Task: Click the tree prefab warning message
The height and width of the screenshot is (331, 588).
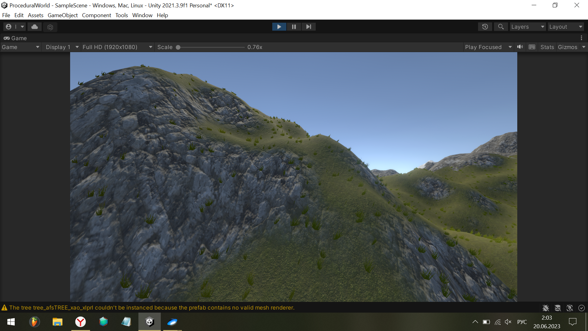Action: click(152, 308)
